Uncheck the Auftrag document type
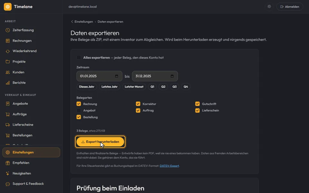Viewport: 309px width, 193px height. pos(138,110)
